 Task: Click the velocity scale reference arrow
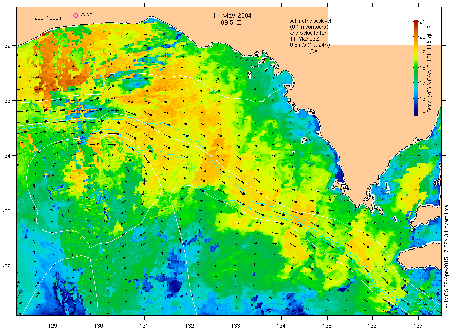(x=306, y=51)
